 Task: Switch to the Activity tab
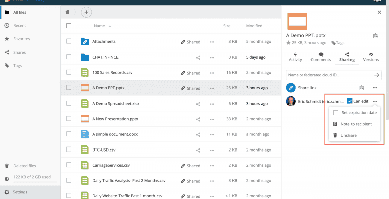click(295, 57)
